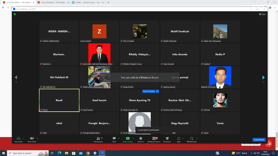
Task: Select Rusdi's highlighted video tile
Action: coord(59,100)
